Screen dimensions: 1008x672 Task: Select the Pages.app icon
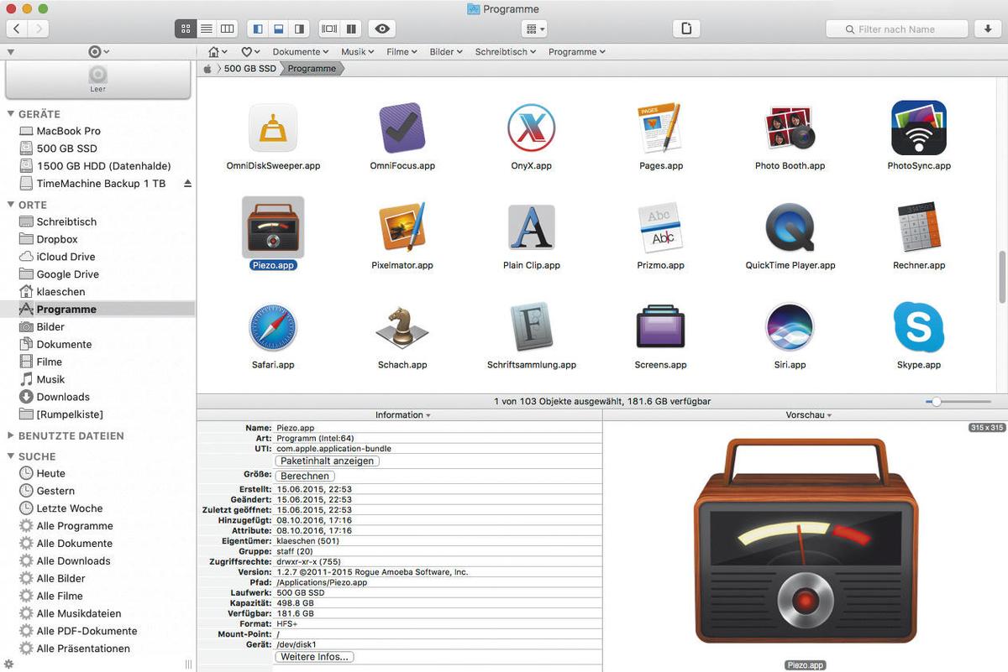pos(660,128)
